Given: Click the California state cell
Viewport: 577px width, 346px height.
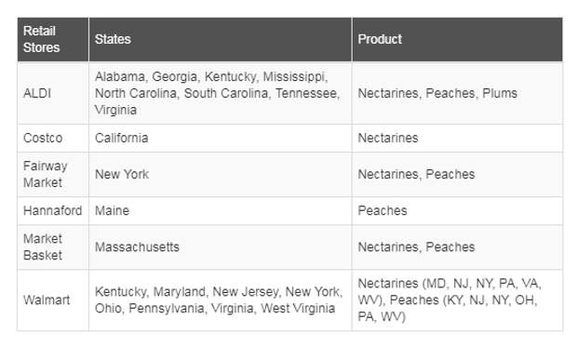Looking at the screenshot, I should pyautogui.click(x=220, y=138).
